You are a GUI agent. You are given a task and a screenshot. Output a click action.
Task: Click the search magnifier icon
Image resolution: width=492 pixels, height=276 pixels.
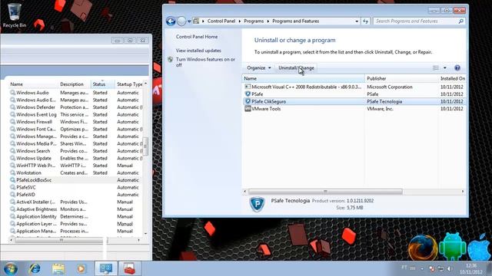(x=461, y=21)
